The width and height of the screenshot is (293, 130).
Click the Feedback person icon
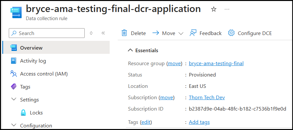[x=193, y=33]
